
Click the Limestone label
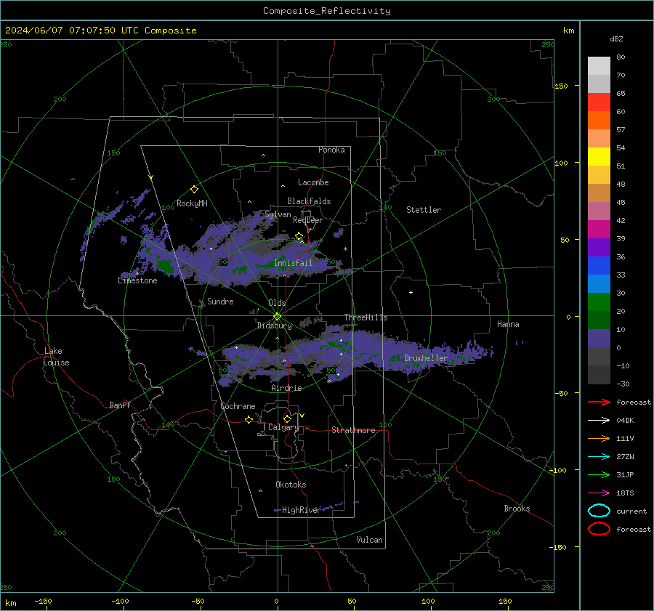tap(137, 280)
